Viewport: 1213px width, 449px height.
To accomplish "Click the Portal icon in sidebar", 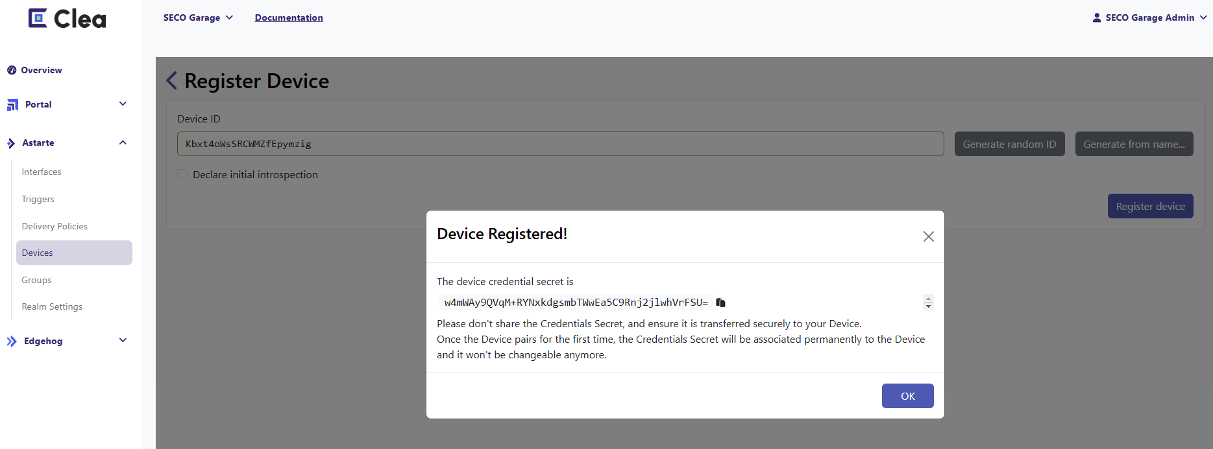I will [12, 104].
